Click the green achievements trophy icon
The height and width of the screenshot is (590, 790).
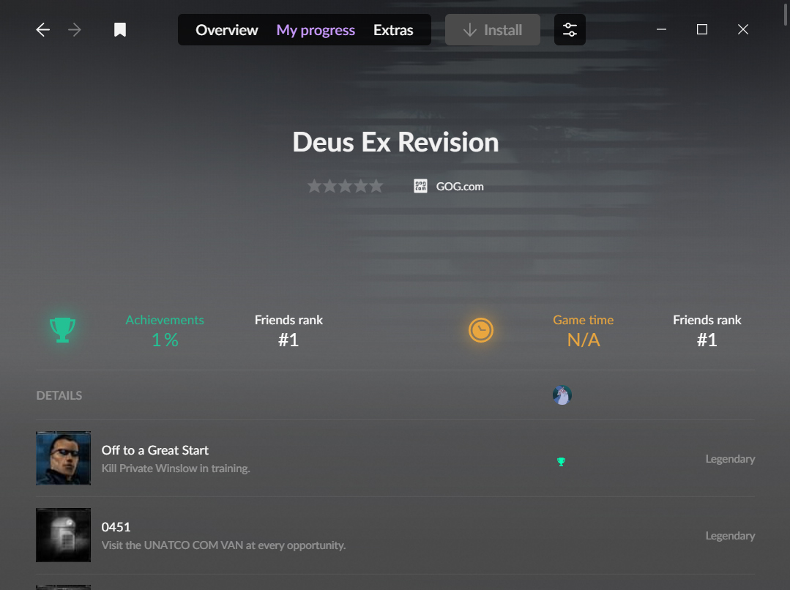pyautogui.click(x=62, y=330)
